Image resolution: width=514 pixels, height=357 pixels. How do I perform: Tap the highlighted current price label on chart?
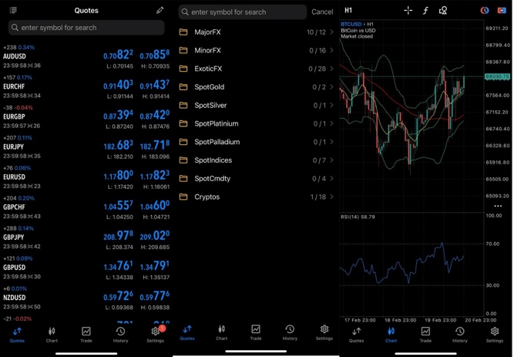click(x=498, y=76)
